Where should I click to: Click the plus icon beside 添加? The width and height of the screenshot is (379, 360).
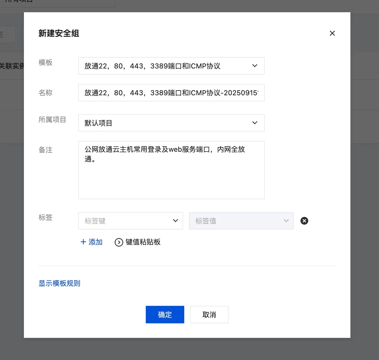click(83, 242)
